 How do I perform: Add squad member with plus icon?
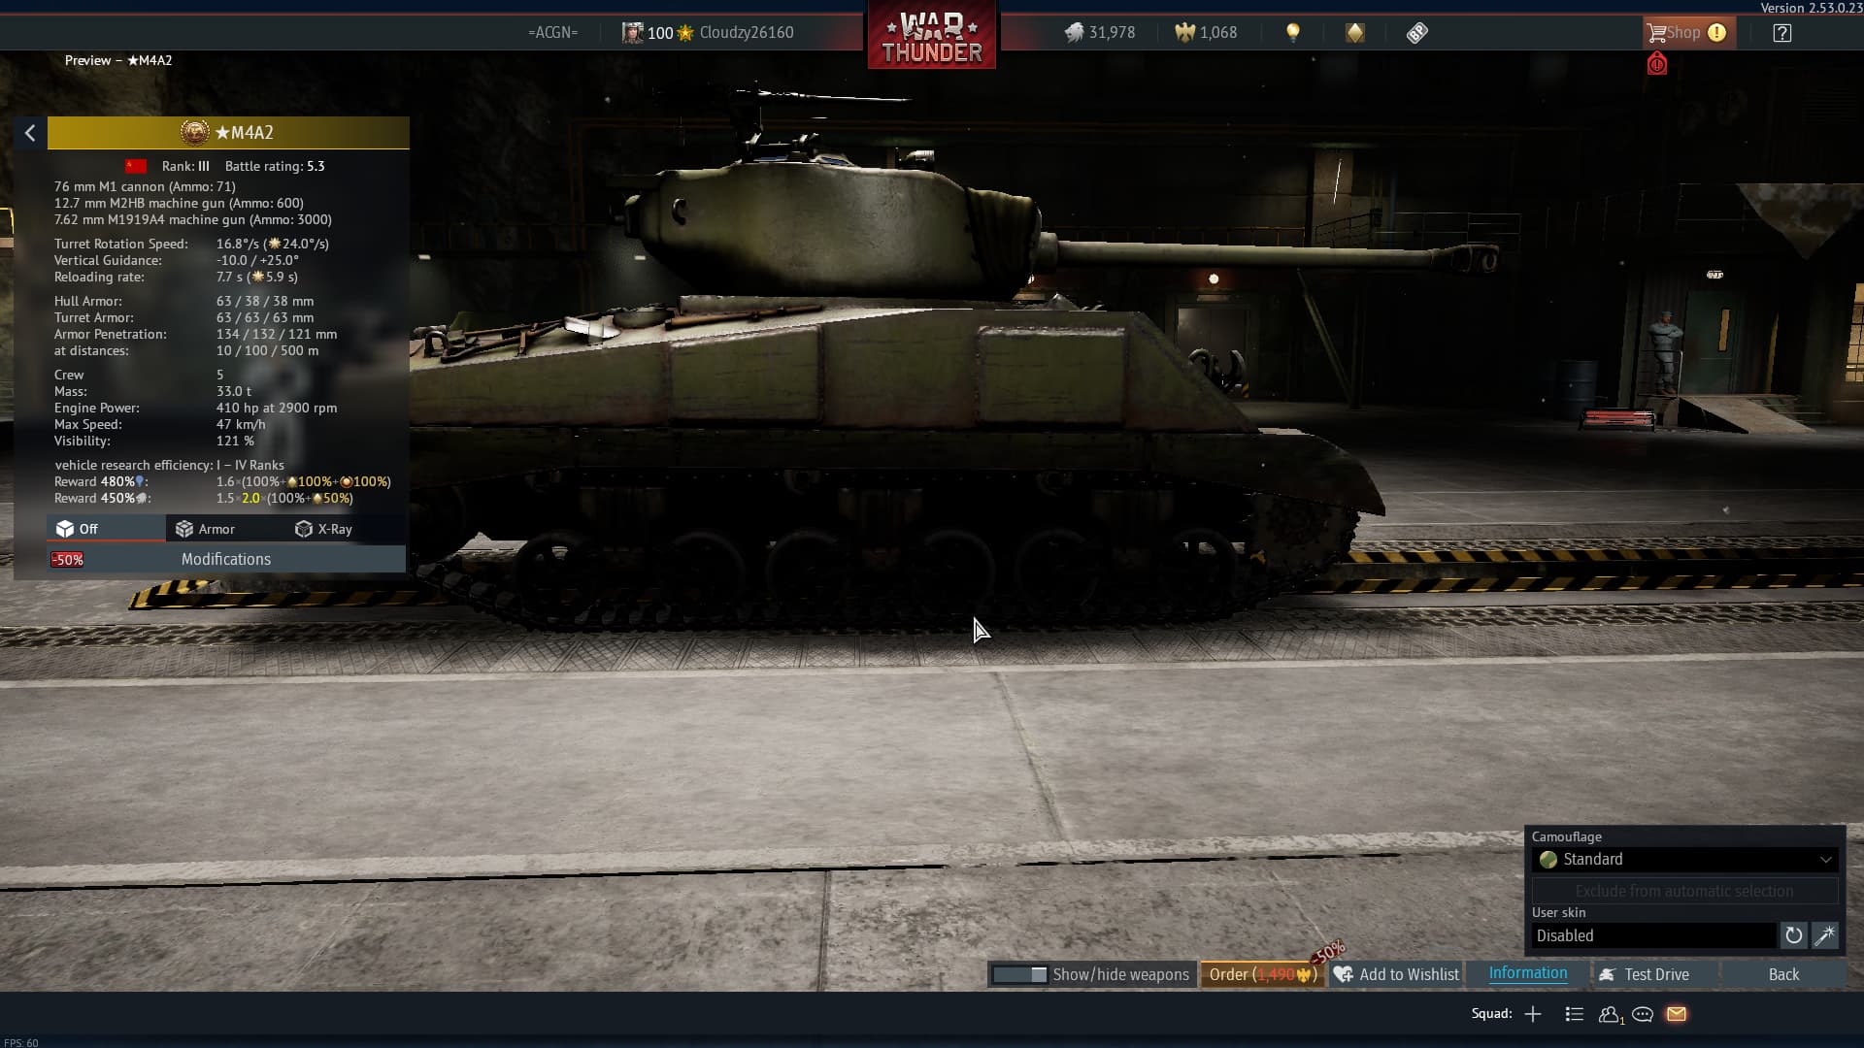1533,1014
